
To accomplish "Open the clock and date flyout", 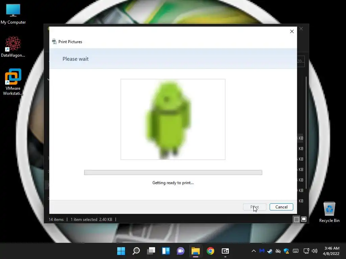I will click(331, 251).
